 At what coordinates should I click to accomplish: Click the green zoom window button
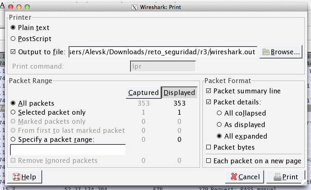27,7
